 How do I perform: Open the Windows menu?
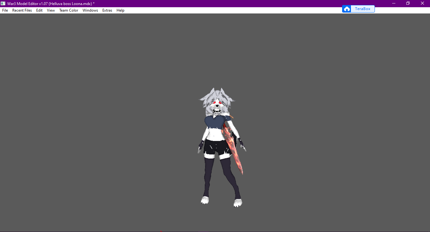[x=90, y=10]
